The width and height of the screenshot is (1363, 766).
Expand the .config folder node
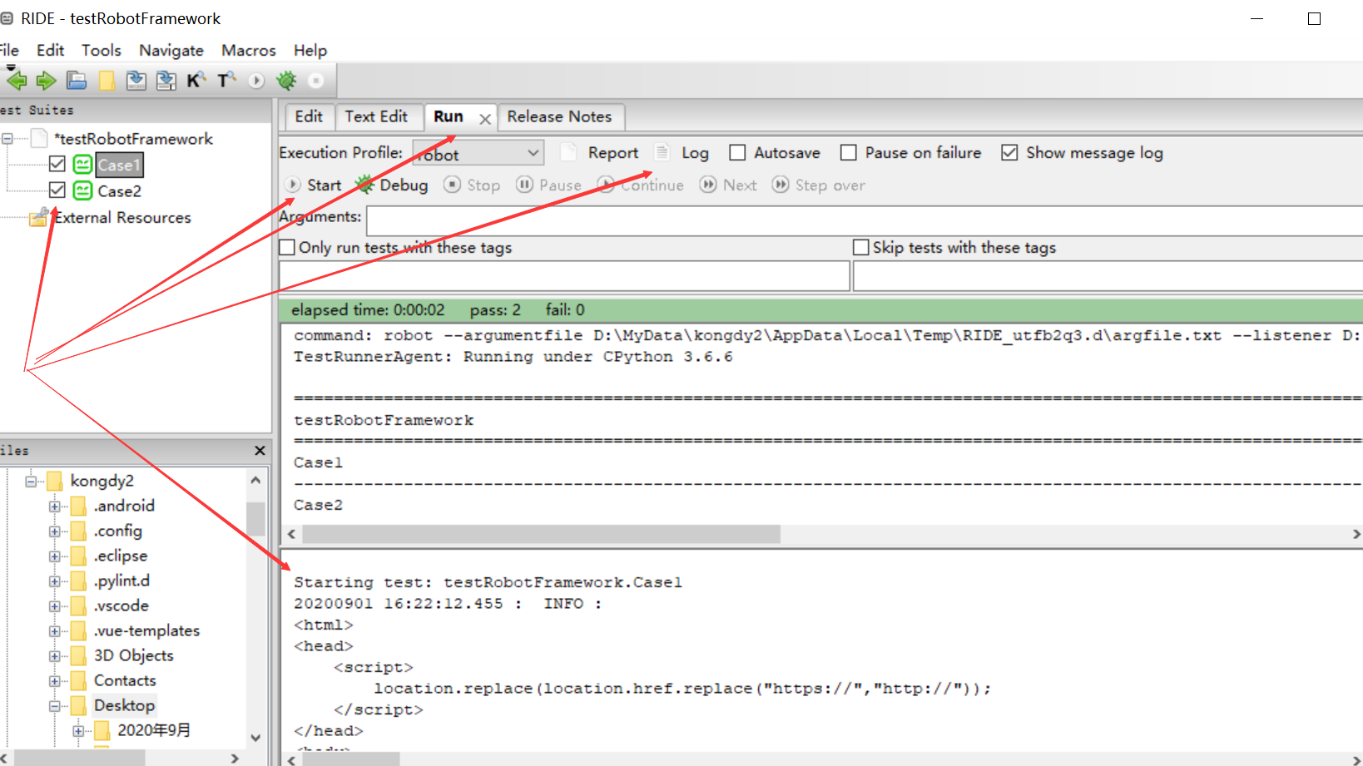pos(54,531)
